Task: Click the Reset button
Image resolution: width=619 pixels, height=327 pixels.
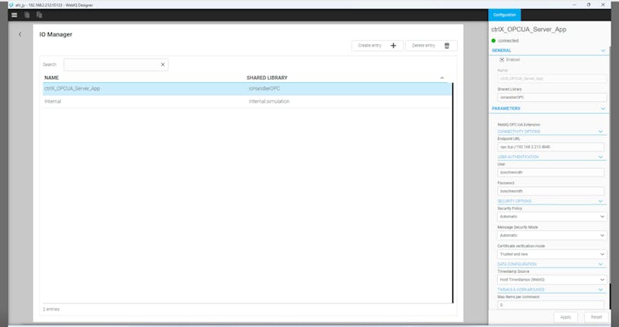Action: click(x=596, y=317)
